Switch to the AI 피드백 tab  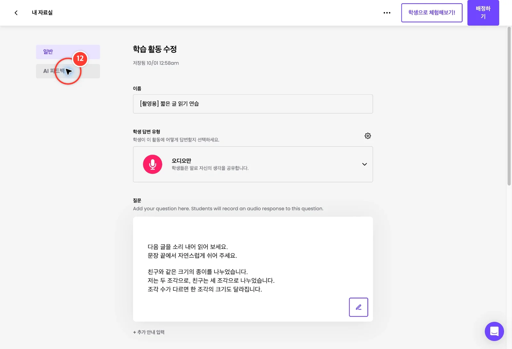68,71
